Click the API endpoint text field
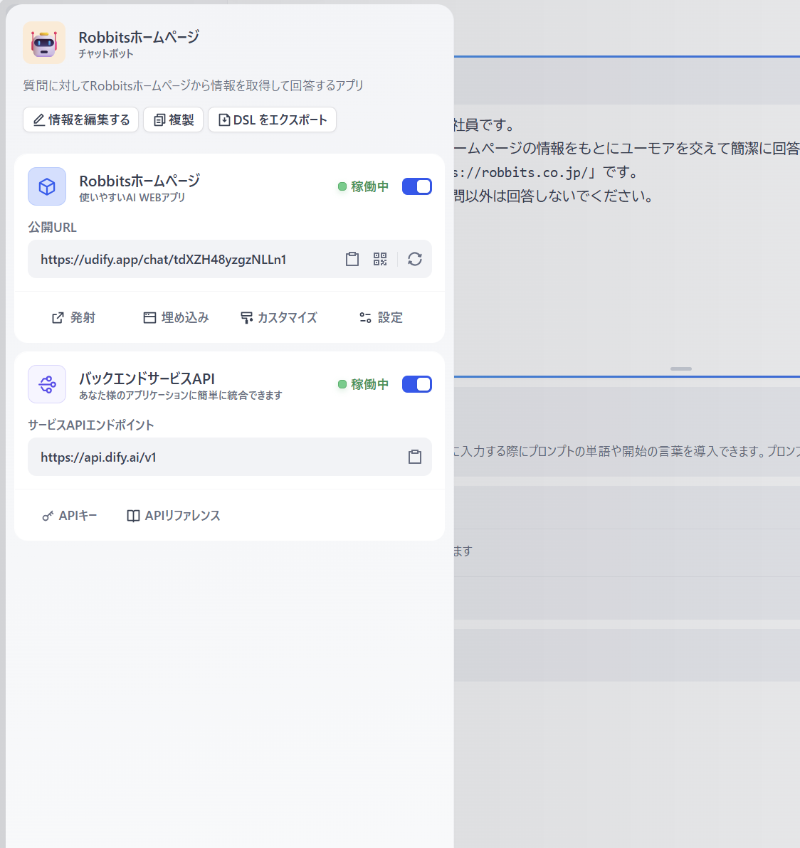Screen dimensions: 800x848 click(x=230, y=457)
